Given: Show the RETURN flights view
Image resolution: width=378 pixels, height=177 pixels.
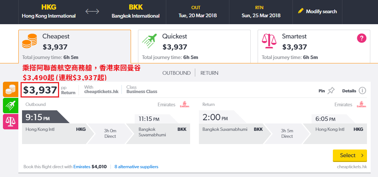Looking at the screenshot, I should [209, 73].
